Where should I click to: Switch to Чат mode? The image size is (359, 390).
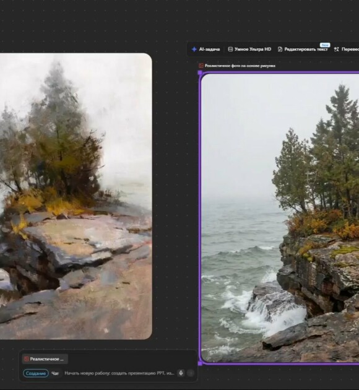(55, 373)
